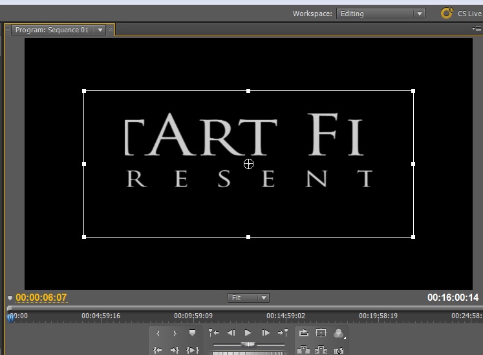Toggle loop playback

click(304, 333)
